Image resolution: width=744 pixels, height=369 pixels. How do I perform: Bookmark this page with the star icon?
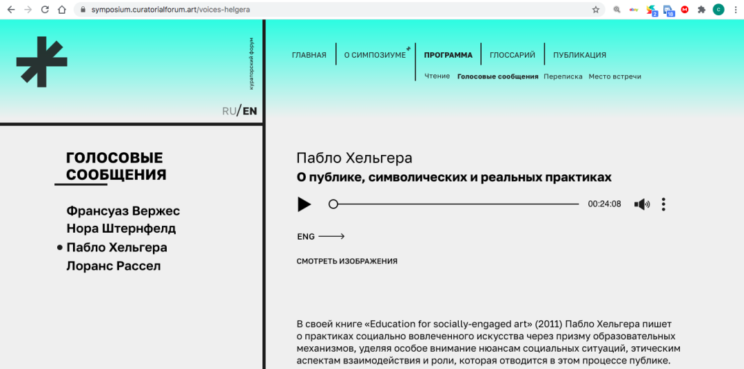[596, 10]
